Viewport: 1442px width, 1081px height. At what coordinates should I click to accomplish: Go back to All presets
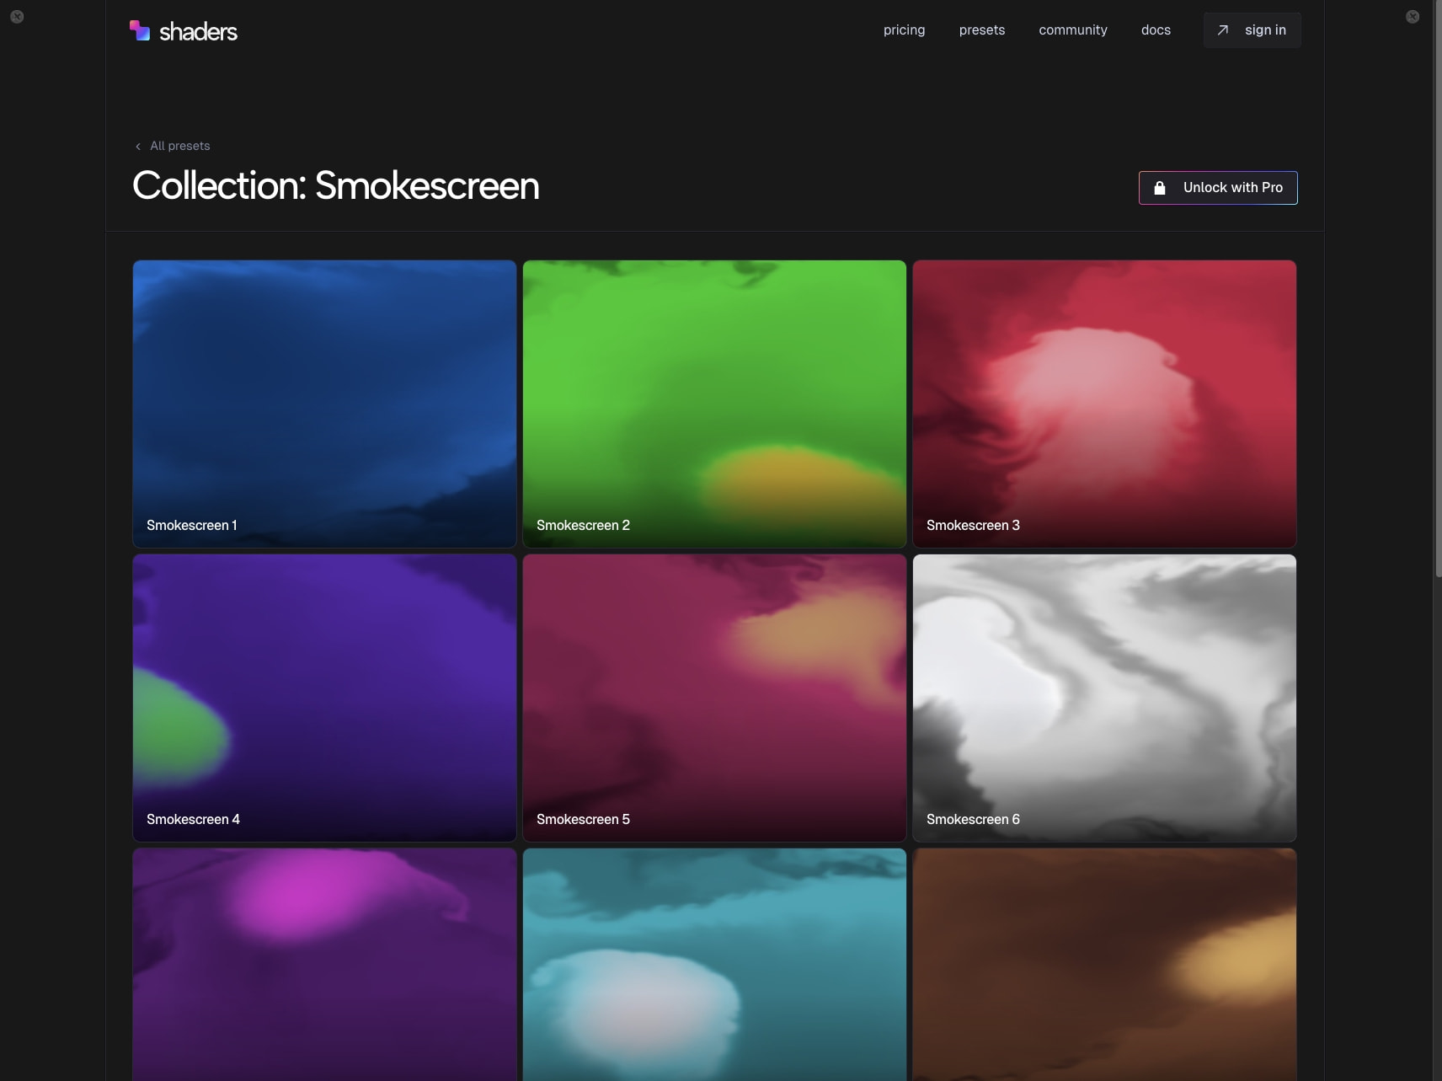[x=179, y=146]
